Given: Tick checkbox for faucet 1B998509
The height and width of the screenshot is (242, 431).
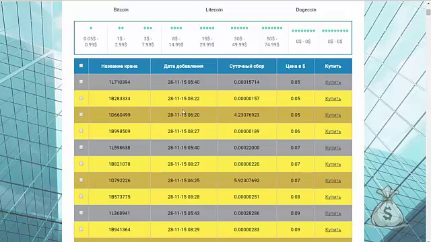Looking at the screenshot, I should (x=81, y=131).
